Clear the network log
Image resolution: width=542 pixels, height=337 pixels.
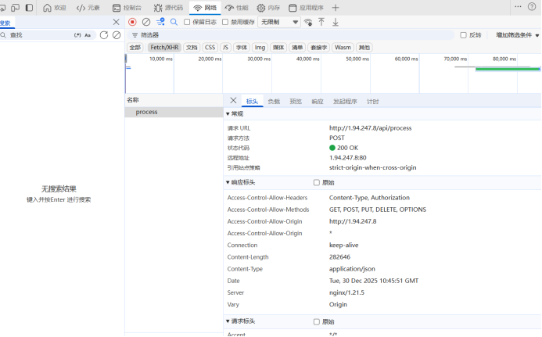146,22
